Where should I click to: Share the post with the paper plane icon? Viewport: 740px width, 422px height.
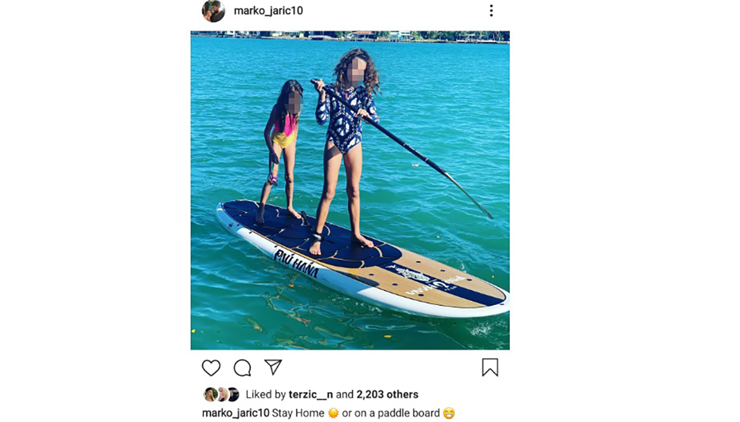pos(273,367)
